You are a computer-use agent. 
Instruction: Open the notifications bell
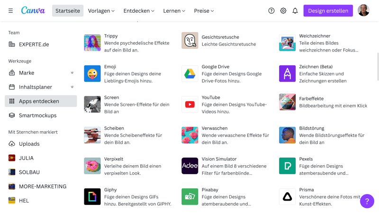point(295,10)
